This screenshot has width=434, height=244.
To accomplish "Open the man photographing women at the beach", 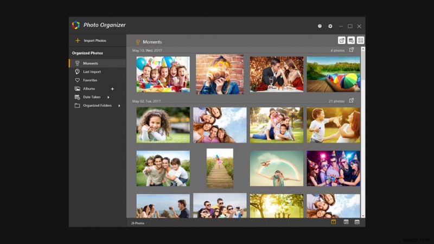I will [163, 206].
